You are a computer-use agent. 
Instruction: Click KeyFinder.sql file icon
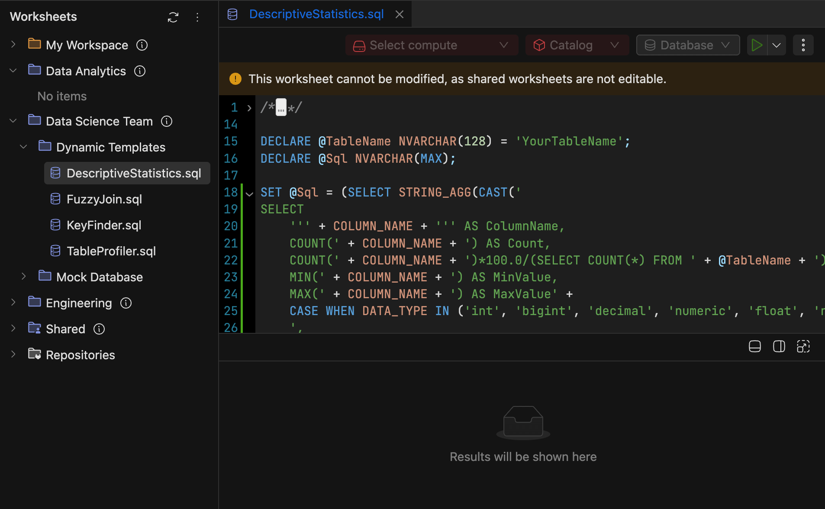(x=55, y=225)
